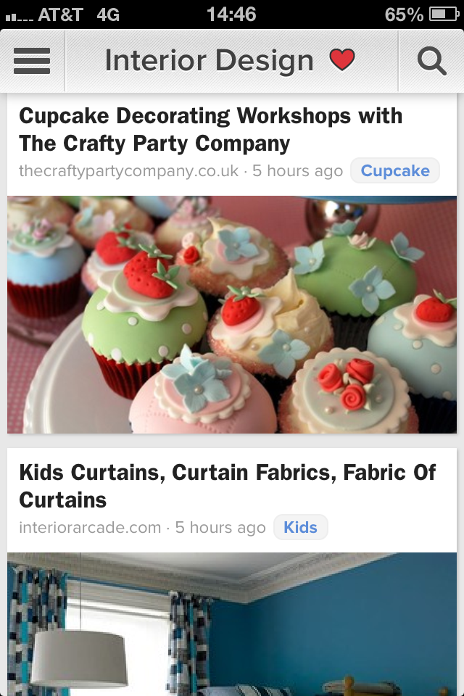
Task: Tap the search magnifier icon
Action: [431, 61]
